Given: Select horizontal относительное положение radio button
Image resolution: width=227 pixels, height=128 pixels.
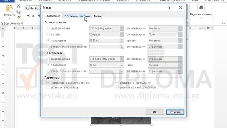Looking at the screenshot, I should tap(48, 47).
